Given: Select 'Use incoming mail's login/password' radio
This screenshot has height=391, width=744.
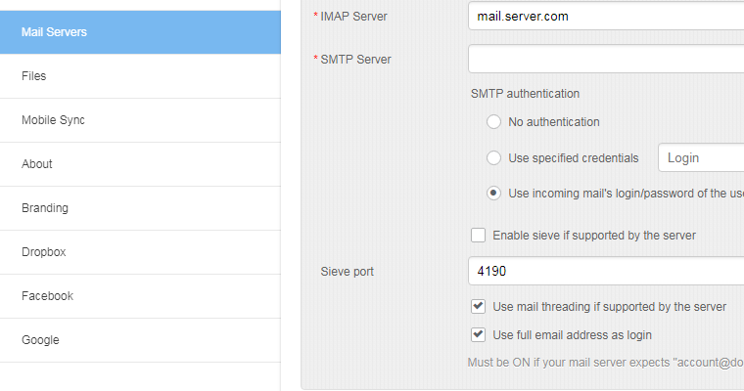Looking at the screenshot, I should click(494, 193).
